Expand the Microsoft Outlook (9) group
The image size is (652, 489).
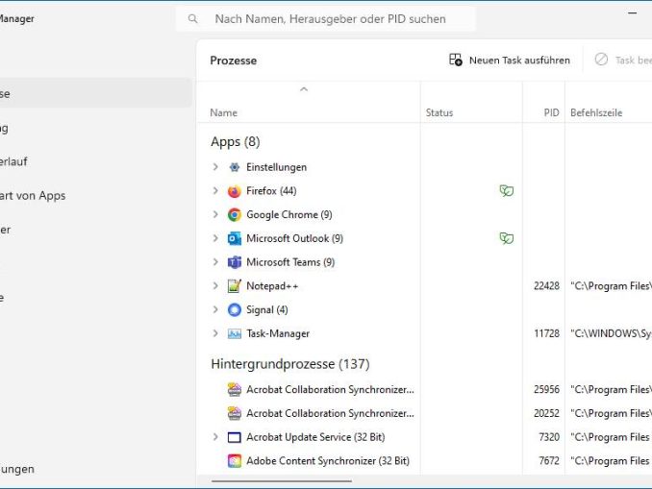point(215,238)
